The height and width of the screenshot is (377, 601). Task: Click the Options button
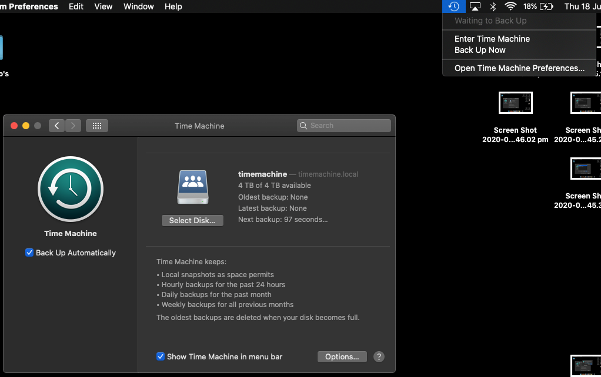pos(342,356)
